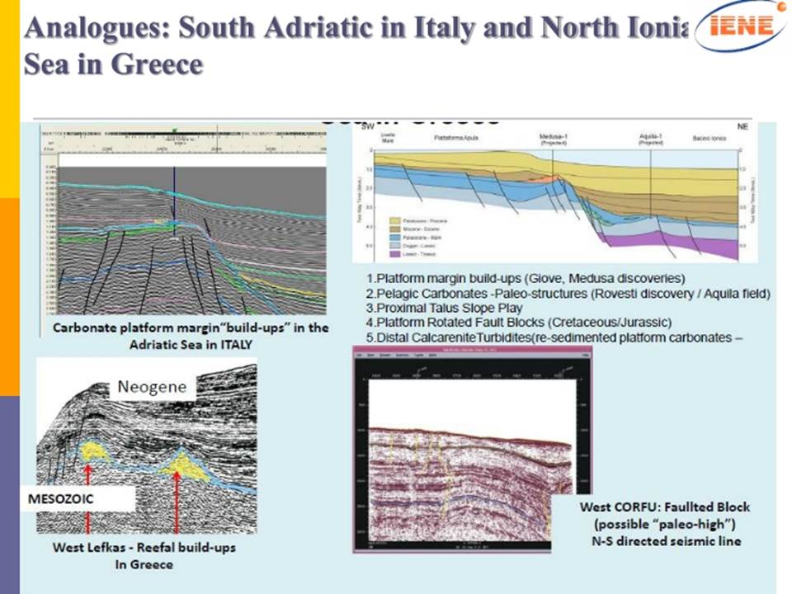Open the West Corfu red seismic line image
Viewport: 792px width, 594px height.
point(472,450)
